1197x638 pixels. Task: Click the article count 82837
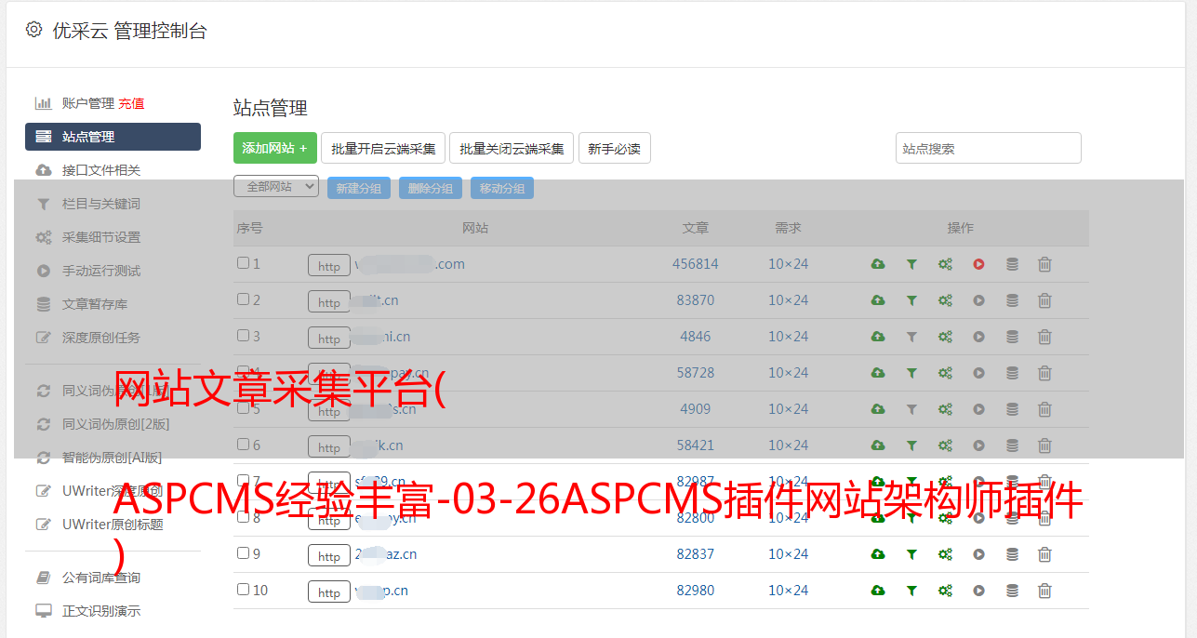click(696, 554)
